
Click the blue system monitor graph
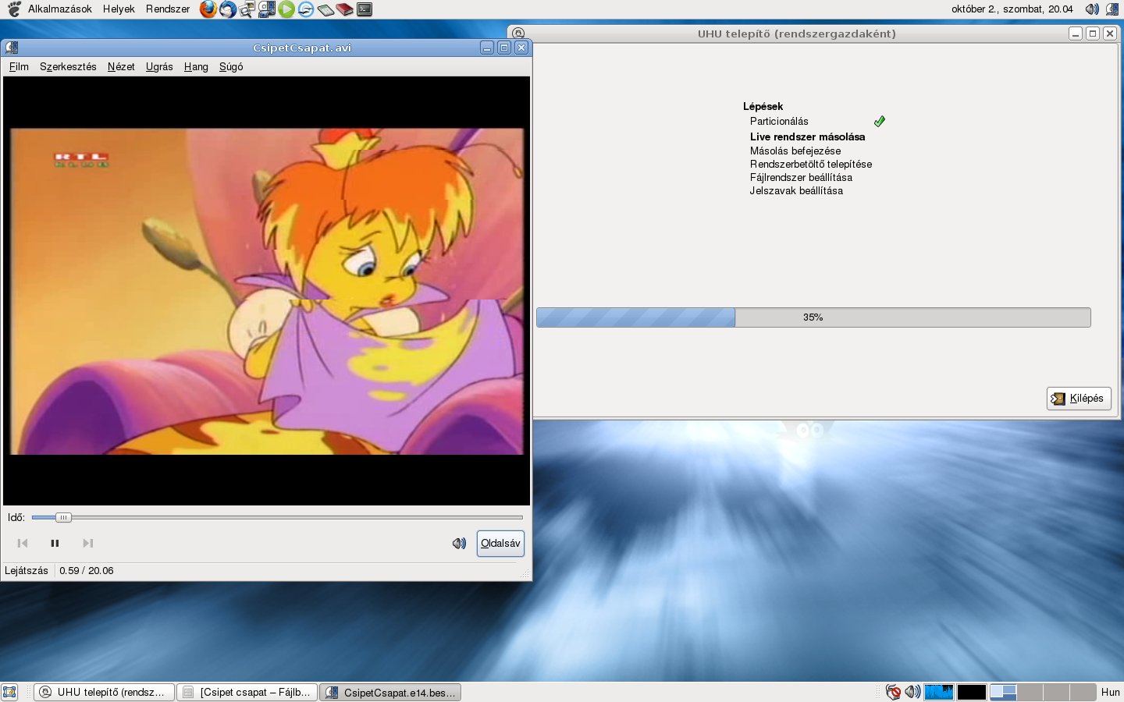point(939,692)
